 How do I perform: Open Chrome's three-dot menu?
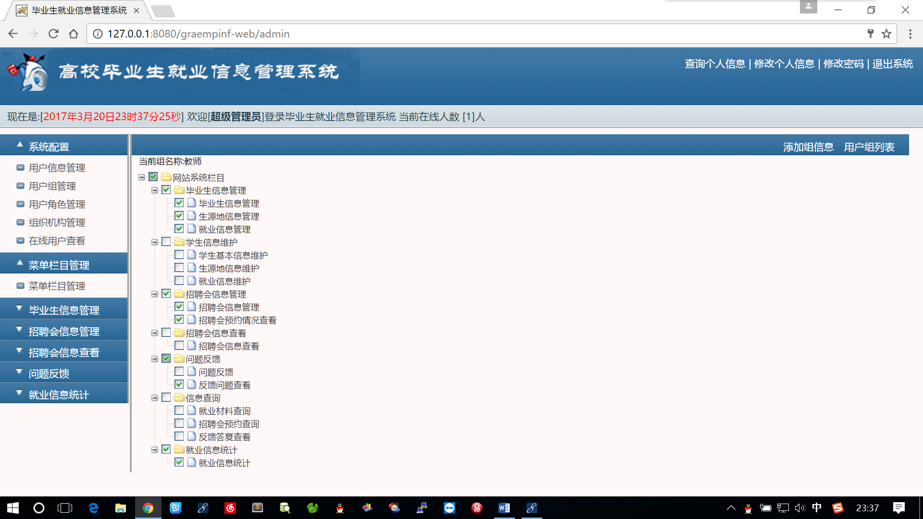910,34
